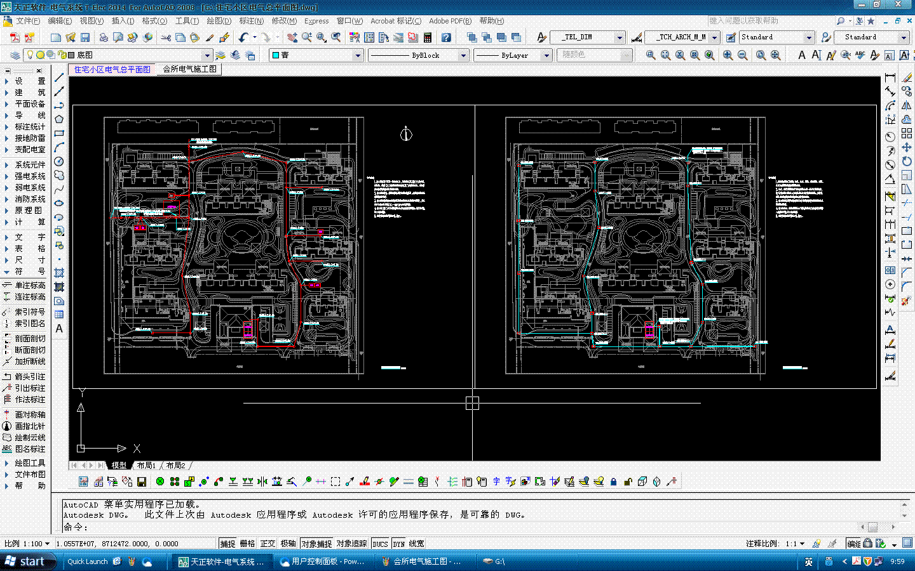Open the 编辑(E) menu
Image resolution: width=915 pixels, height=571 pixels.
click(x=60, y=21)
